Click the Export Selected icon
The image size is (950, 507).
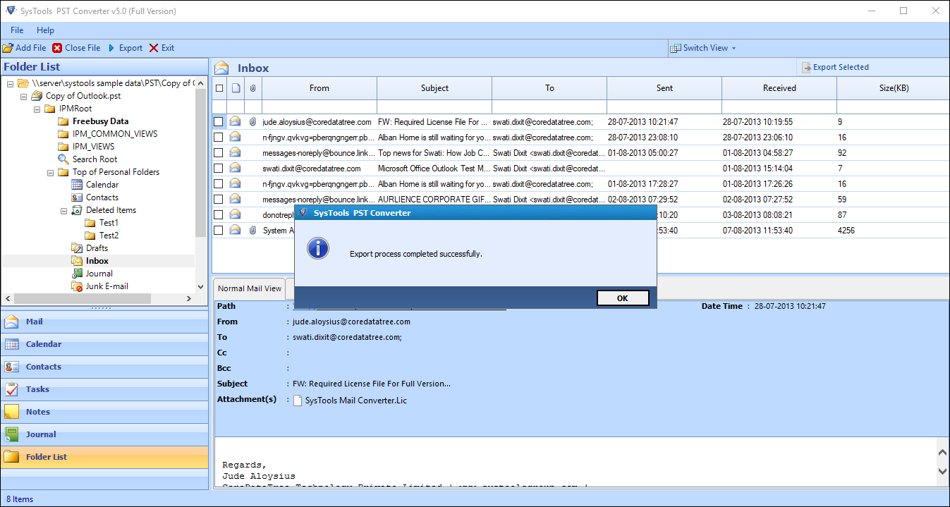coord(807,67)
